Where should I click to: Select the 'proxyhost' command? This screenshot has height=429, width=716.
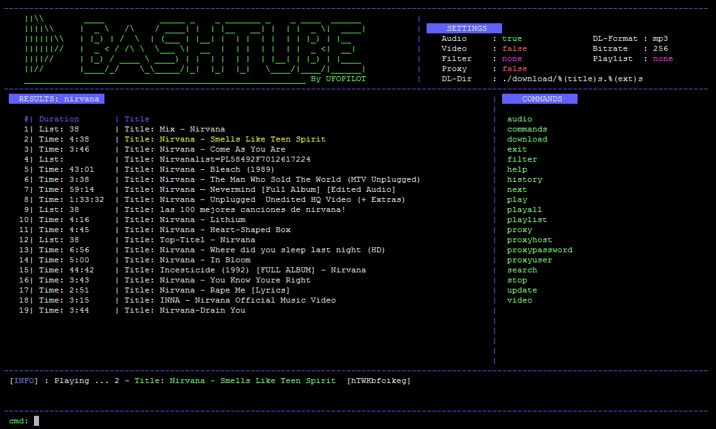[x=529, y=240]
